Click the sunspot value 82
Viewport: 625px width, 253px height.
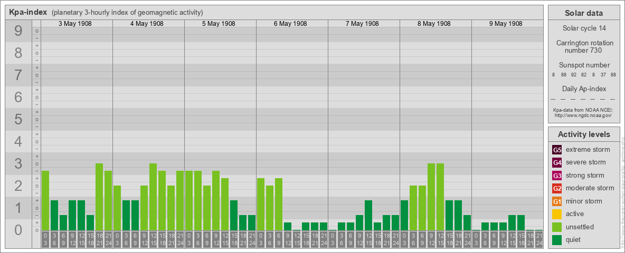point(583,75)
